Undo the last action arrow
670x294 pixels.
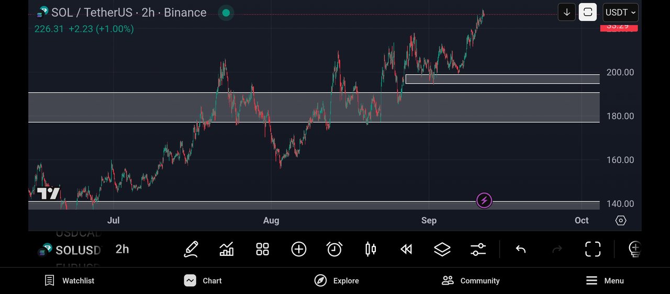tap(520, 249)
